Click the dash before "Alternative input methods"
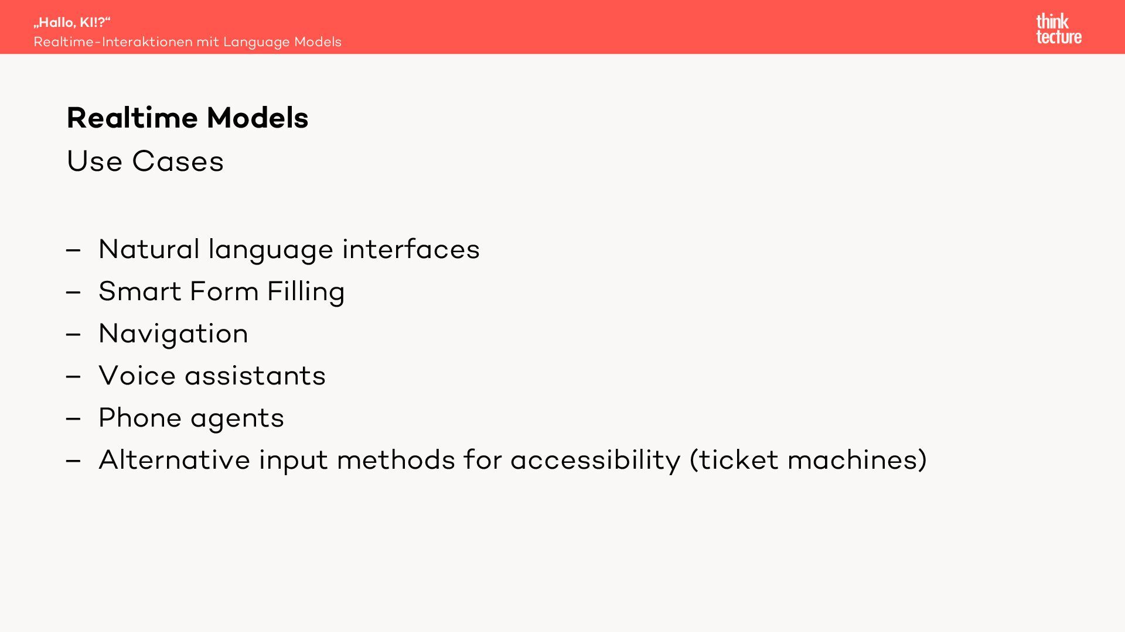The width and height of the screenshot is (1125, 632). pos(73,462)
